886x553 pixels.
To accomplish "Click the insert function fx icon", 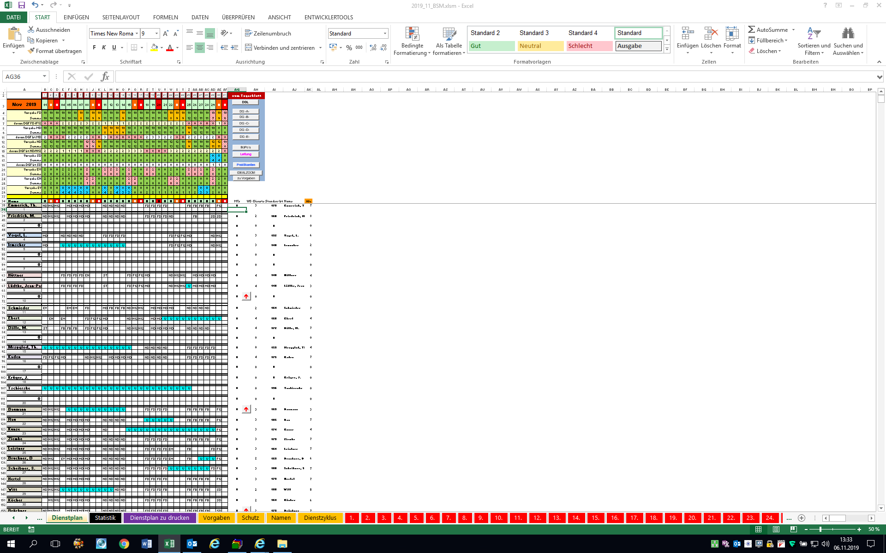I will pyautogui.click(x=105, y=76).
